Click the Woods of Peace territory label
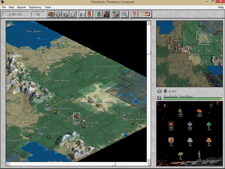Image resolution: width=225 pixels, height=169 pixels. [104, 67]
